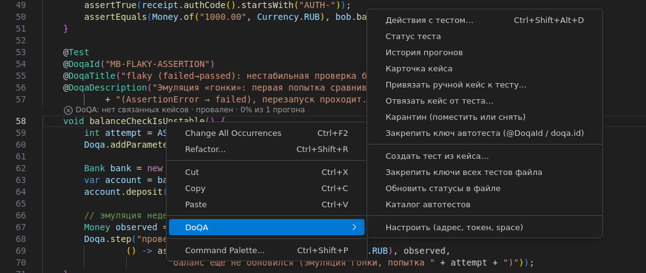Click the @DoqaTitle annotation text
The image size is (646, 273).
[89, 76]
